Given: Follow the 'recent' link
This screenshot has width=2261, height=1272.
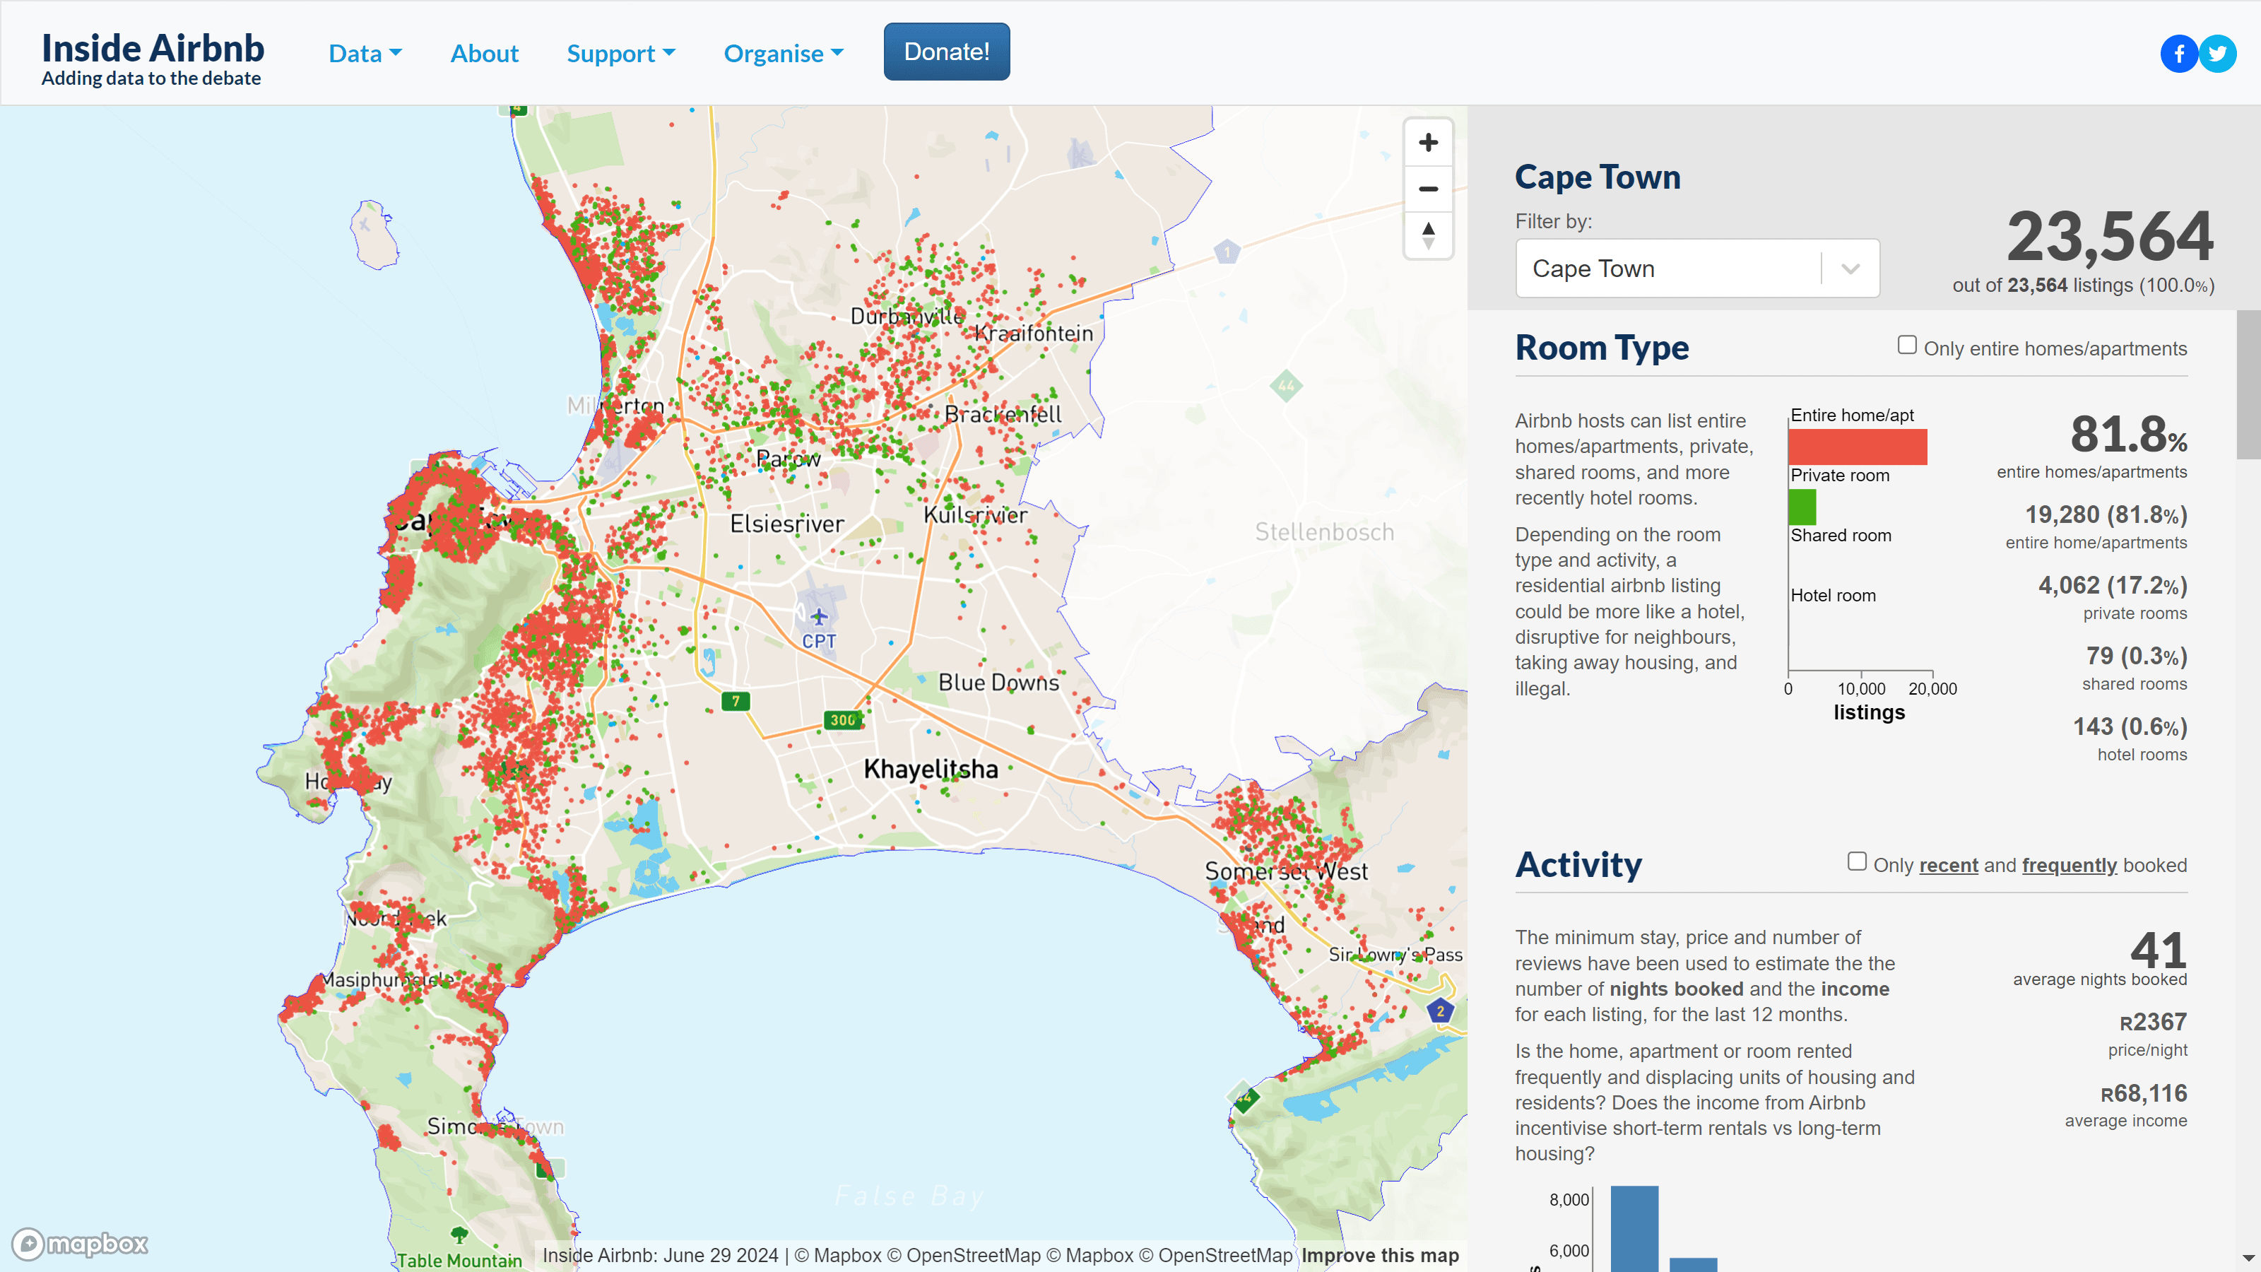Looking at the screenshot, I should coord(1949,866).
